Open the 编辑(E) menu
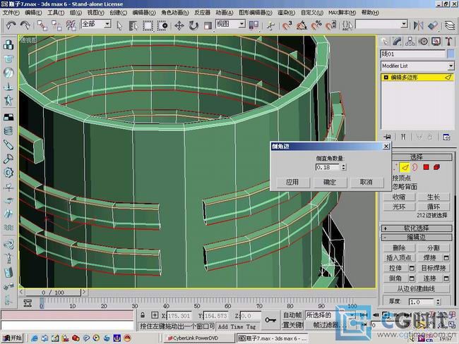Viewport: 459px width, 344px height. (33, 13)
